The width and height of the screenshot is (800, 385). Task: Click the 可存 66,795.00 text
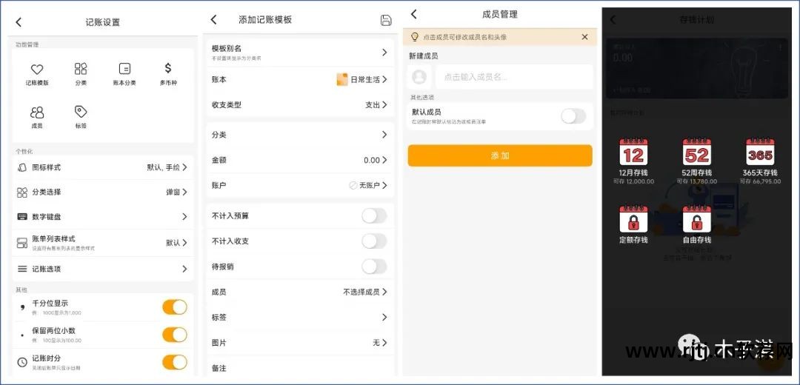[760, 181]
